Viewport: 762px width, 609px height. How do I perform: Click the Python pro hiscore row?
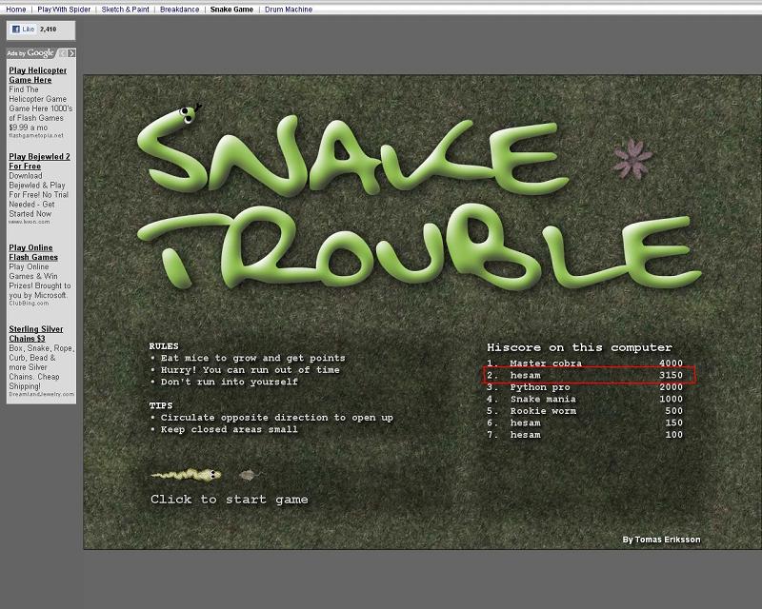(585, 387)
